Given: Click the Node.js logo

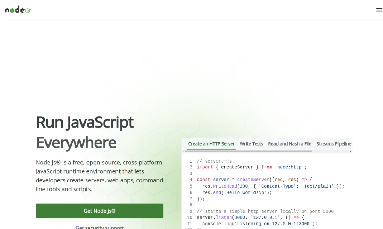Looking at the screenshot, I should (18, 10).
